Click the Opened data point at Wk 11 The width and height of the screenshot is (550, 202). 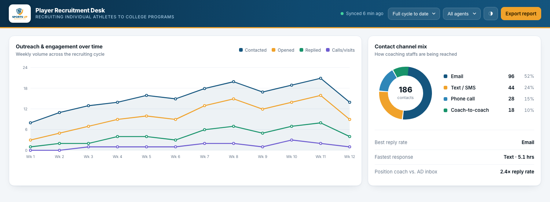320,95
